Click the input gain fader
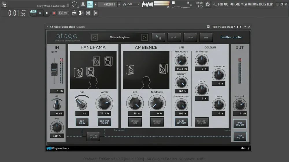 (x=54, y=69)
